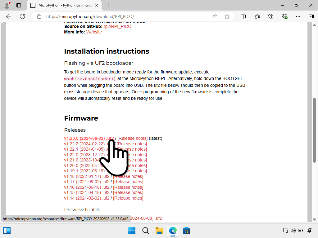The image size is (318, 238).
Task: Open Release notes for v1.18
Action: pos(128,176)
